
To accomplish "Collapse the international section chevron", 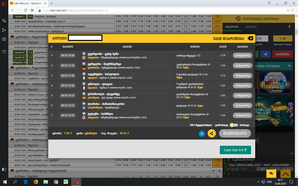I will [291, 160].
